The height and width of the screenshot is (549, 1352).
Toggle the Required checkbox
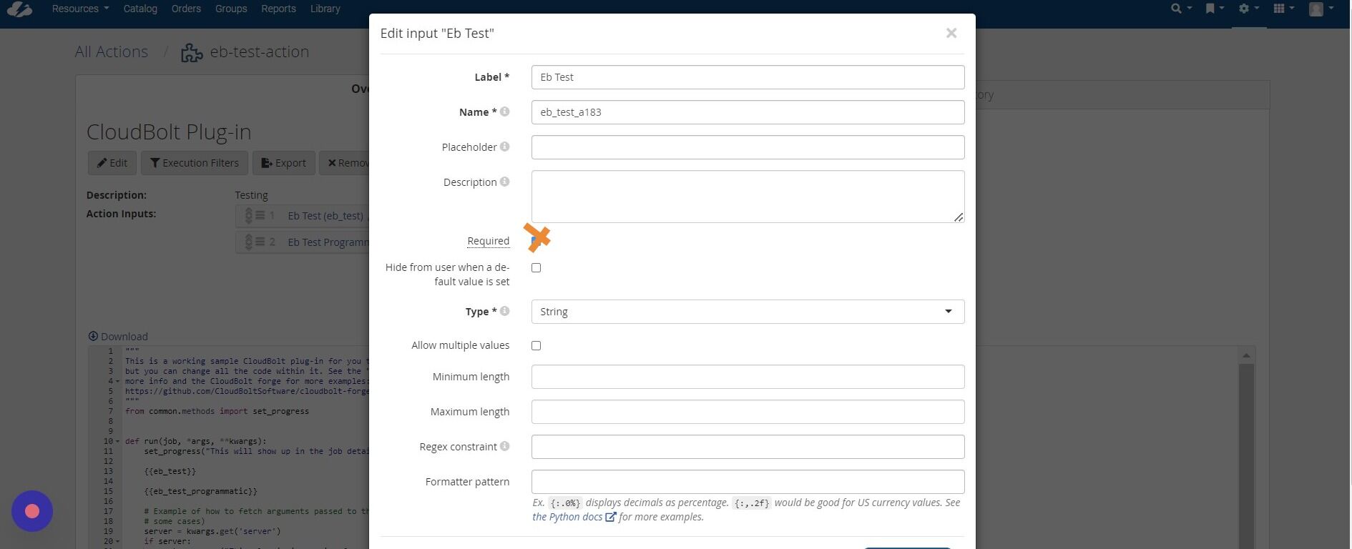[536, 241]
